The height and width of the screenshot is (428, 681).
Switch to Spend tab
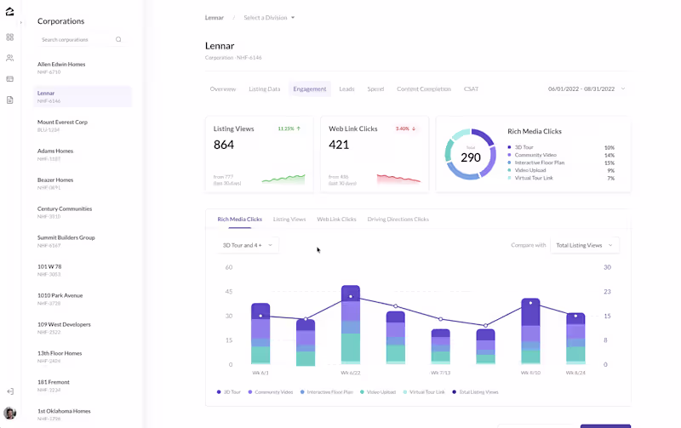[375, 89]
